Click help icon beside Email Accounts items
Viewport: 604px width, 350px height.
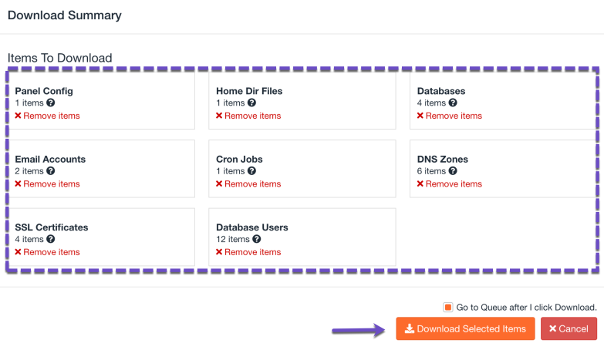(x=51, y=171)
